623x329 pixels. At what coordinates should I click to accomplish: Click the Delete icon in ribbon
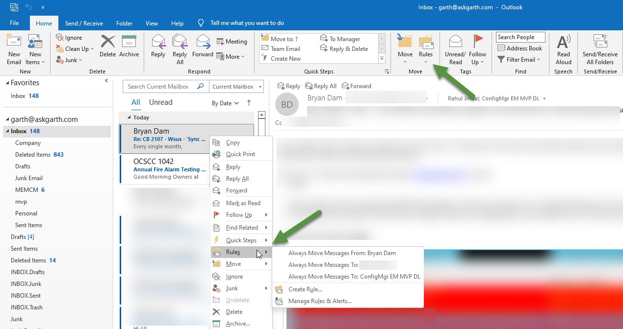tap(107, 47)
